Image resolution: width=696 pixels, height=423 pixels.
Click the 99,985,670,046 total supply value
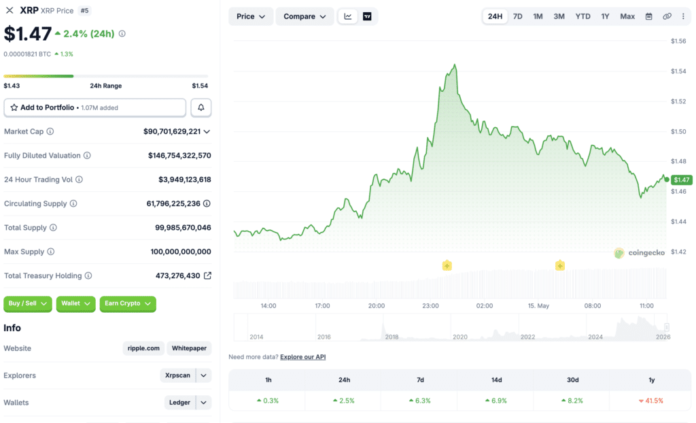(x=183, y=228)
